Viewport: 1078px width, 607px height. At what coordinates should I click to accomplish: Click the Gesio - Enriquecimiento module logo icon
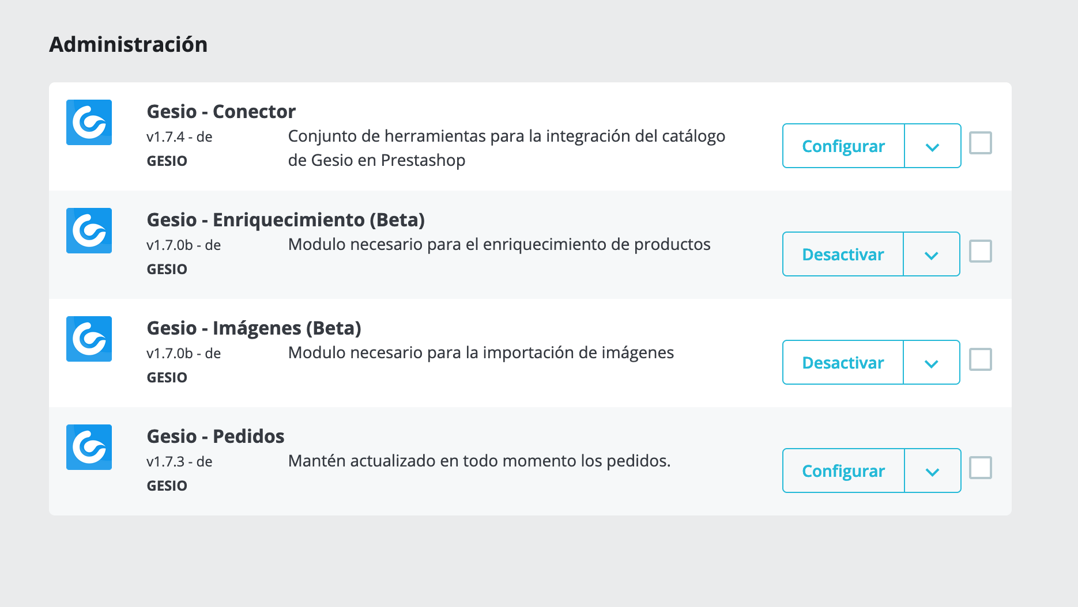[x=89, y=230]
